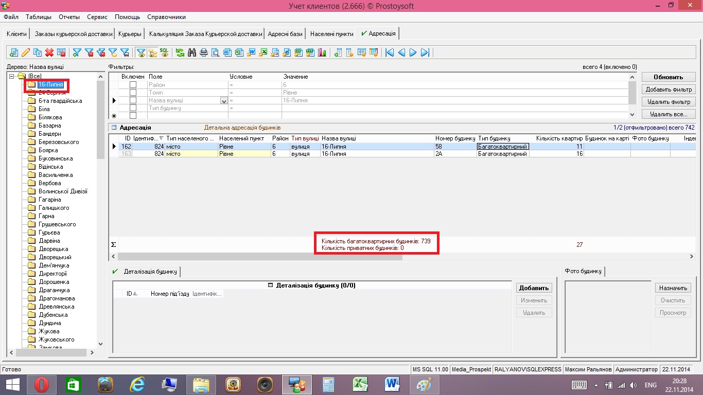The image size is (703, 395).
Task: Click the pencil edit record icon
Action: pos(25,52)
